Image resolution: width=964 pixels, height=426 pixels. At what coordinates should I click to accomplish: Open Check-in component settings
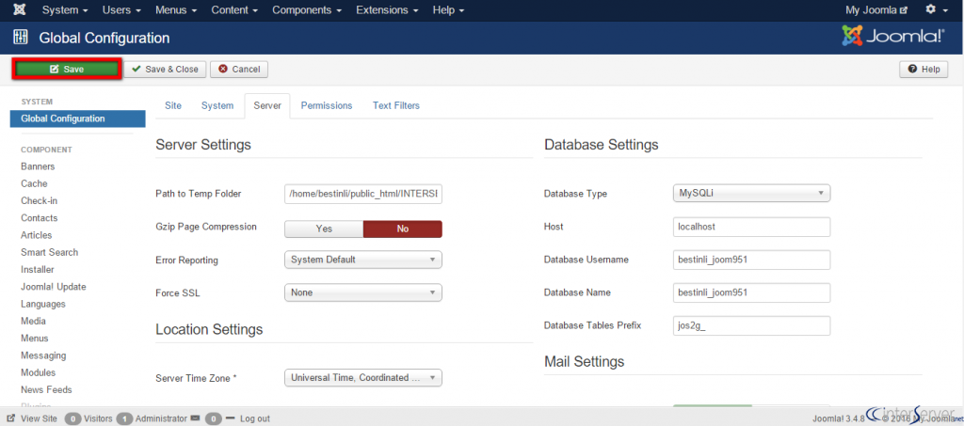point(40,200)
